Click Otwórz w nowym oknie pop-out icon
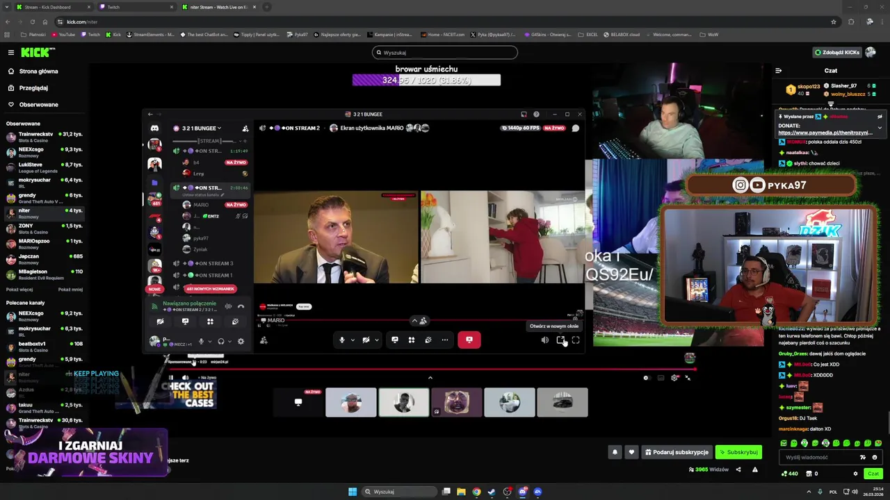The height and width of the screenshot is (500, 890). [x=560, y=340]
